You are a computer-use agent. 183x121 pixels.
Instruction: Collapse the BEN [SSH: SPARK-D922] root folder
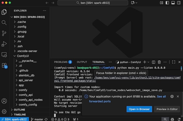[29, 17]
